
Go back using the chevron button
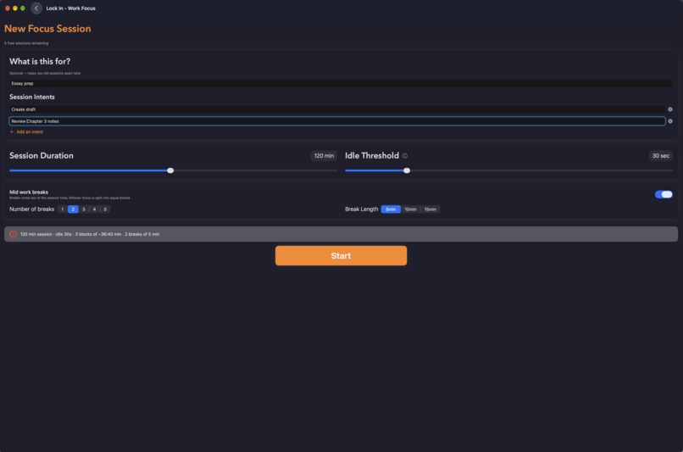(x=36, y=8)
